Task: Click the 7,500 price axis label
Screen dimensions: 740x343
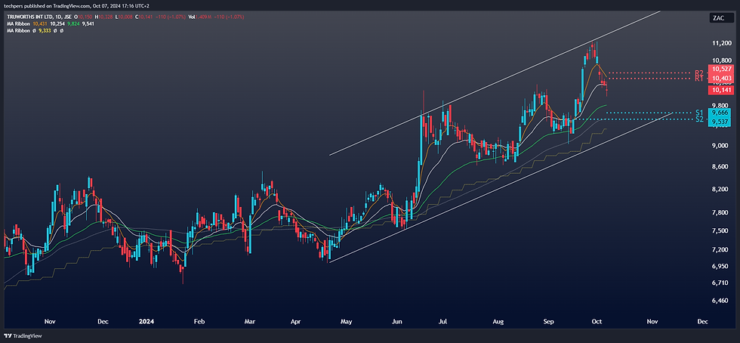Action: tap(720, 230)
